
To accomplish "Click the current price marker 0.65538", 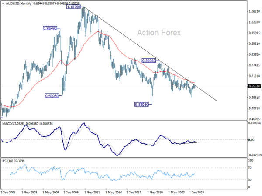I will click(x=254, y=86).
